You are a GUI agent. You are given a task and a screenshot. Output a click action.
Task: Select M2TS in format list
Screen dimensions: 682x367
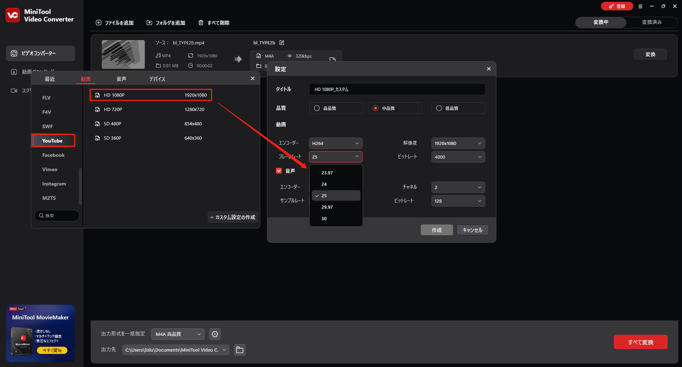click(49, 198)
